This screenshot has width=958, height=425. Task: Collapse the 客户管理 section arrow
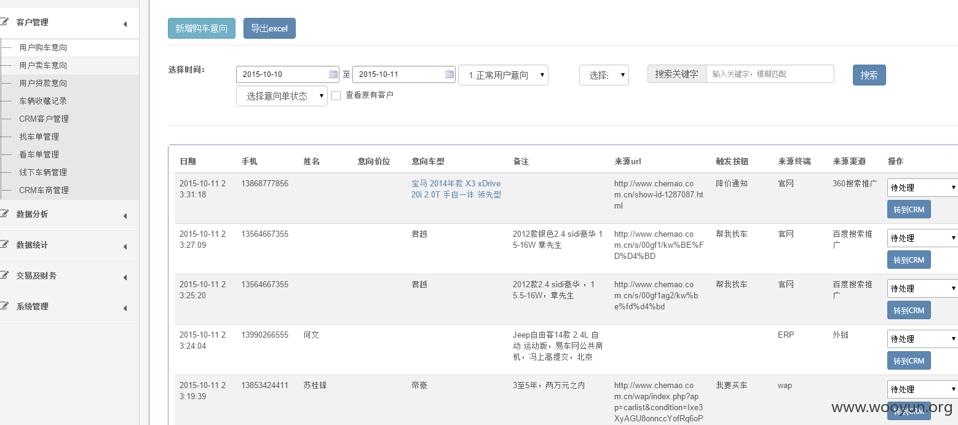125,24
